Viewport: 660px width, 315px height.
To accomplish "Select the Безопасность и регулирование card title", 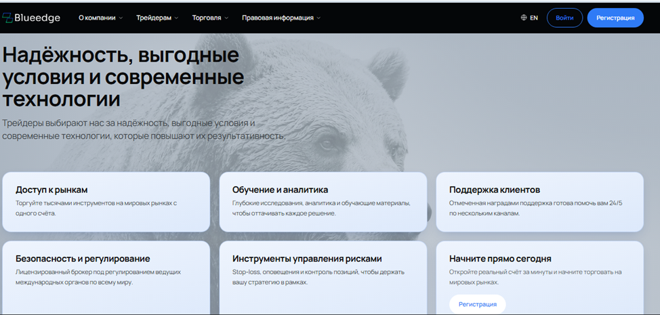I will point(83,259).
